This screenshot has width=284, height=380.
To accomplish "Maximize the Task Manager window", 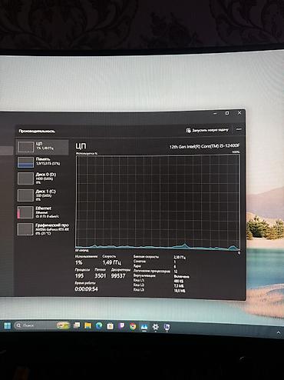I will click(227, 113).
